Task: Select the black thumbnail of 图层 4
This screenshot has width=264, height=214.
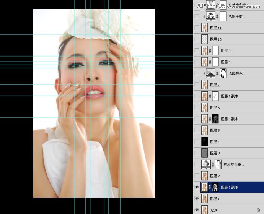Action: (x=204, y=142)
